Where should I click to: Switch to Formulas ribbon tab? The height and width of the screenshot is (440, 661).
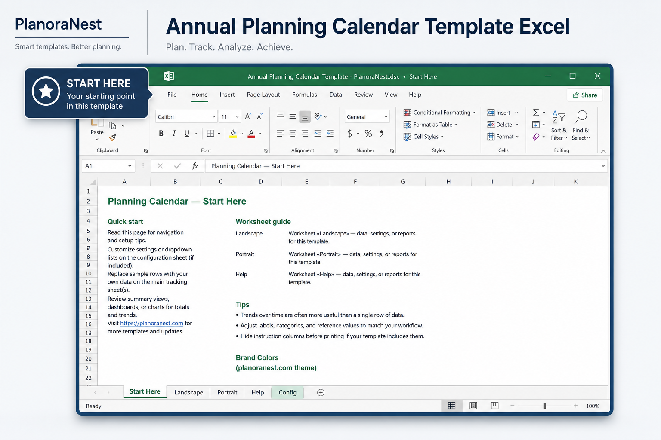[305, 95]
